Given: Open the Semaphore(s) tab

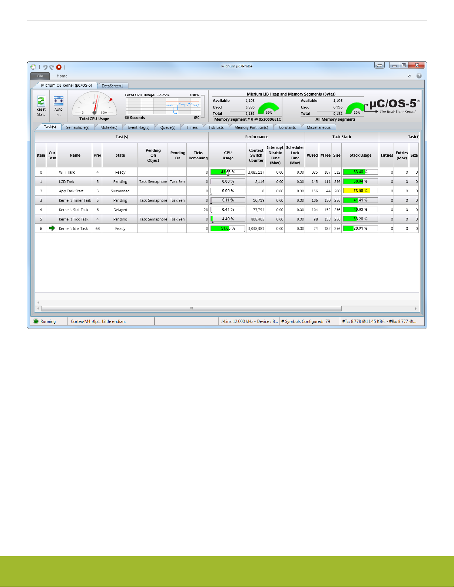Looking at the screenshot, I should click(78, 127).
